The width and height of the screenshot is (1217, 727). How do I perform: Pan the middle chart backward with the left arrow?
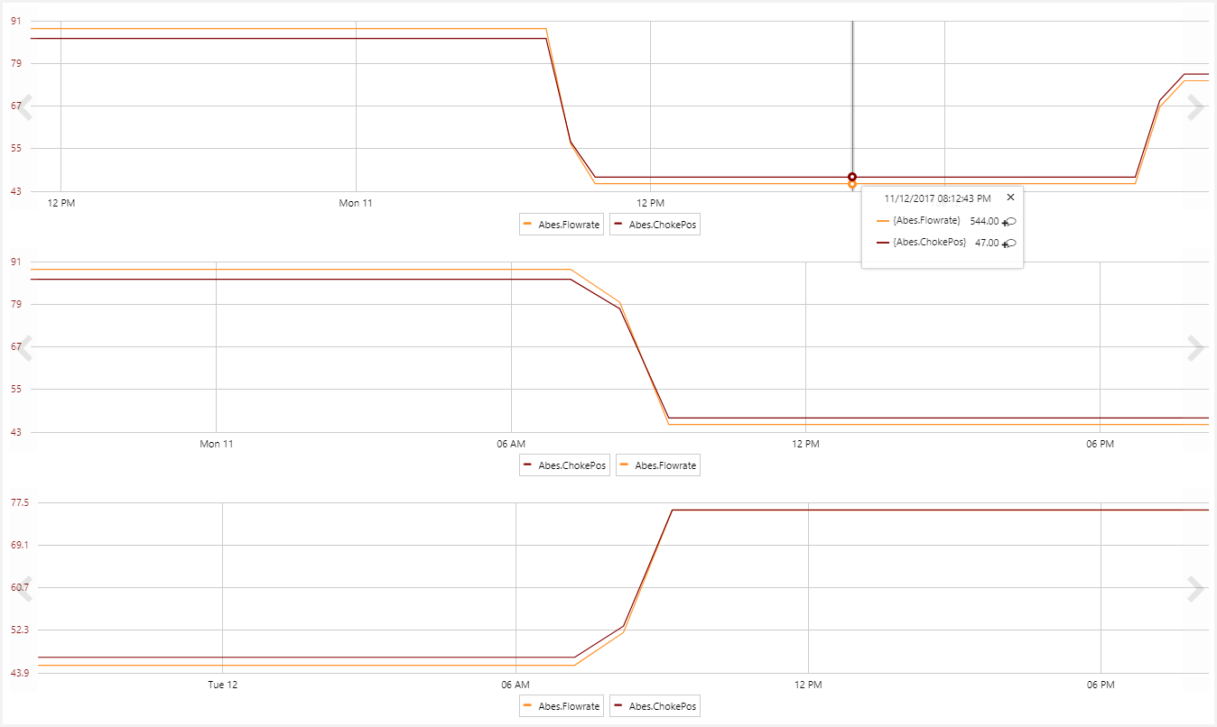(25, 348)
